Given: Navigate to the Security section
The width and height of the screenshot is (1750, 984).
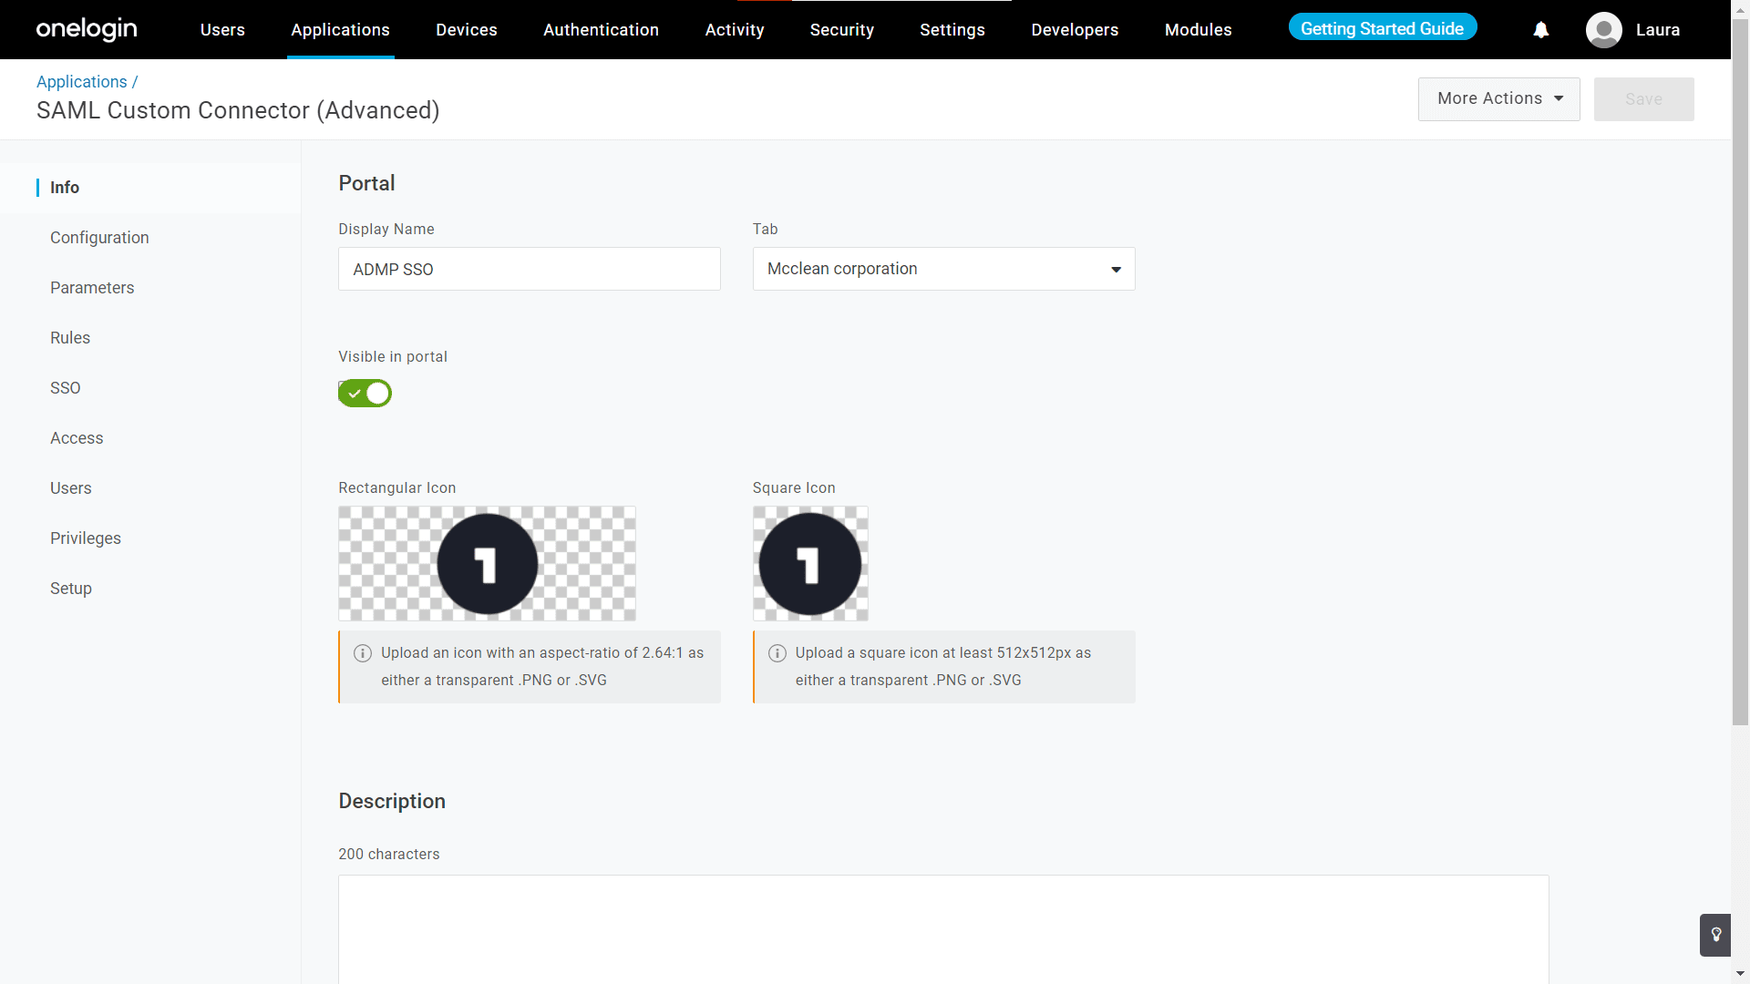Looking at the screenshot, I should 841,29.
